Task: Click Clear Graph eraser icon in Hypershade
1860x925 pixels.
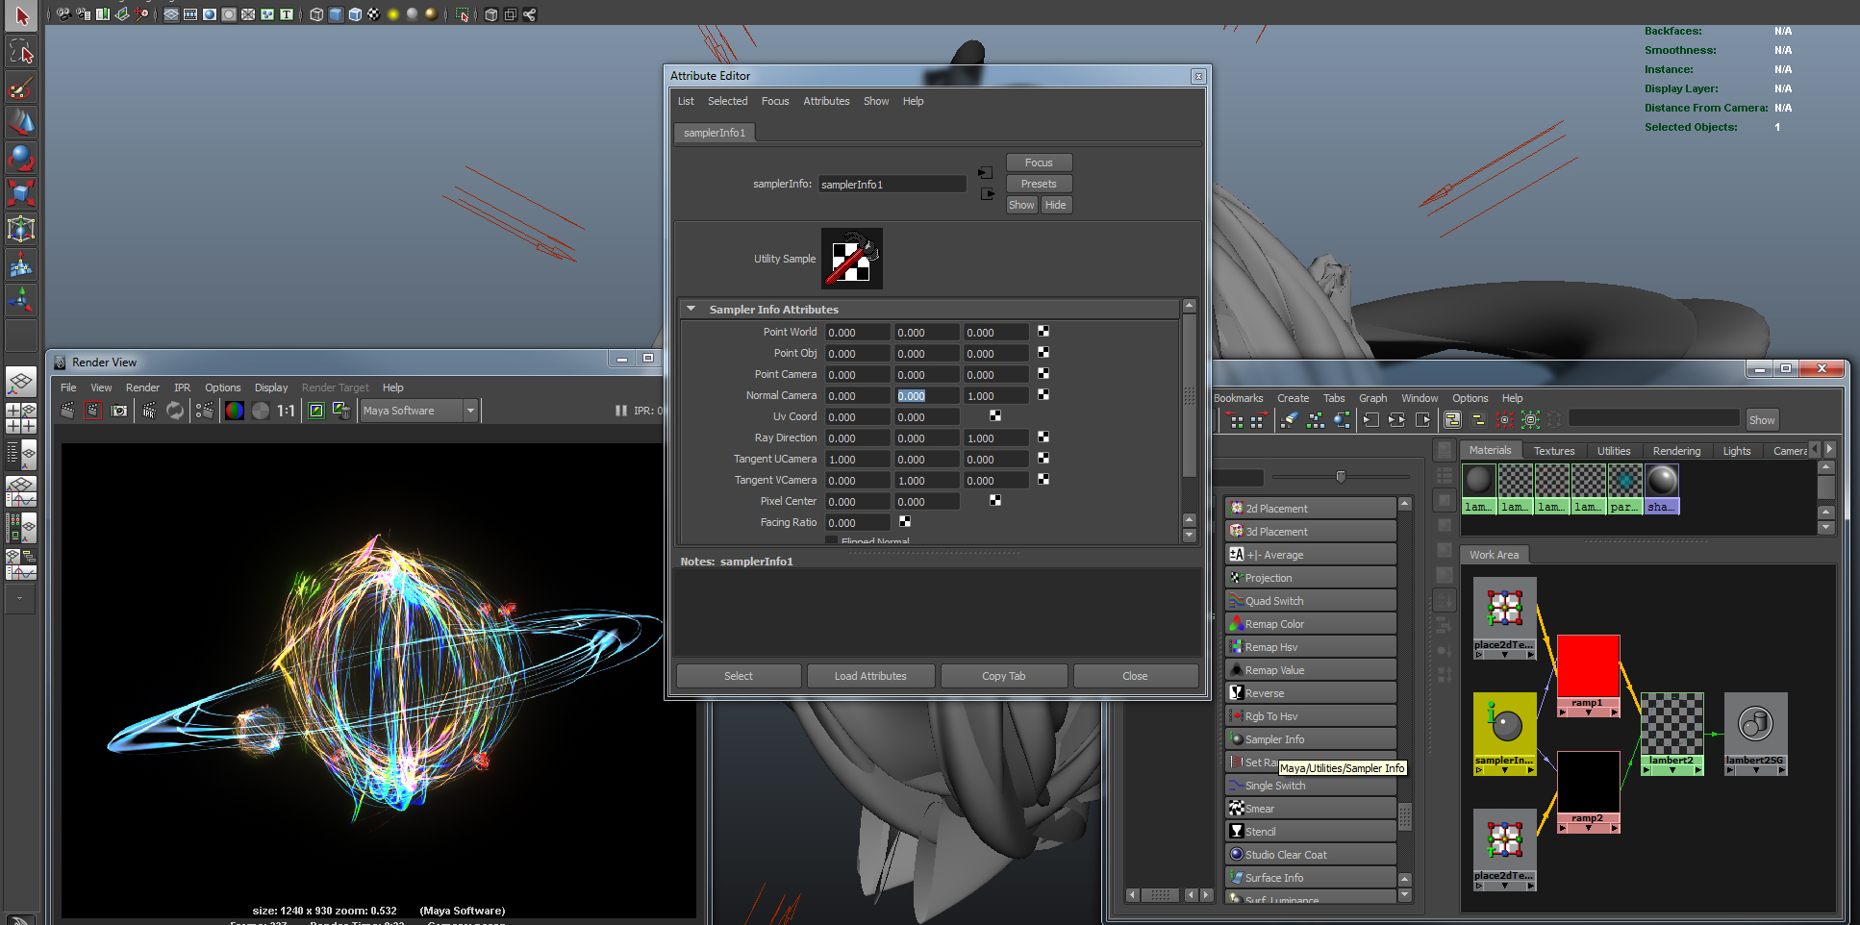Action: pos(1290,420)
